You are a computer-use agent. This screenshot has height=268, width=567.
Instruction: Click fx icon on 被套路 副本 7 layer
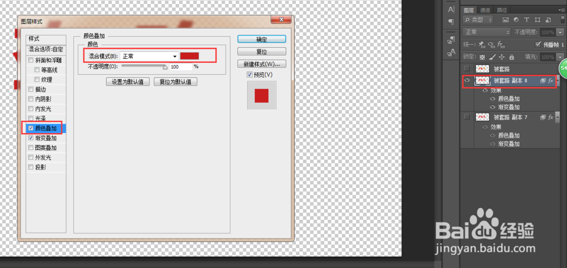(x=551, y=117)
